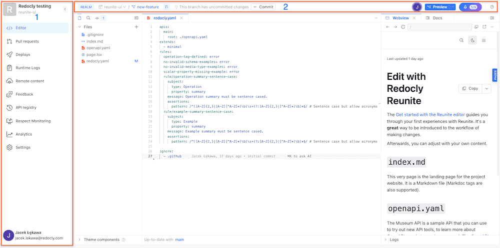This screenshot has height=248, width=500.
Task: Open the help question mark icon
Action: 492,7
